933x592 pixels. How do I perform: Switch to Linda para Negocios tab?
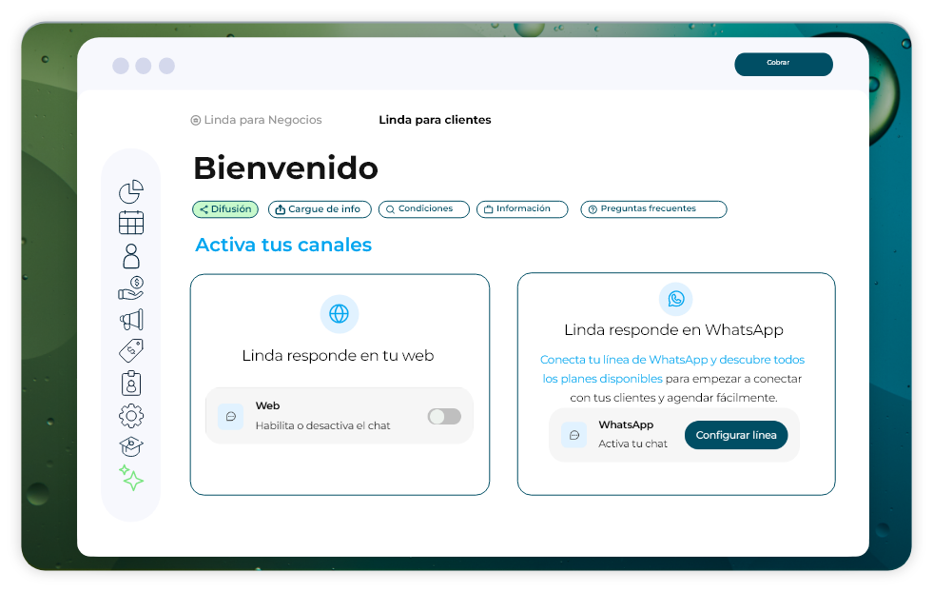(x=257, y=120)
